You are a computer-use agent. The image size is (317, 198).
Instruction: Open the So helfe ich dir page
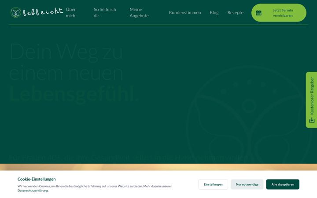click(x=105, y=12)
